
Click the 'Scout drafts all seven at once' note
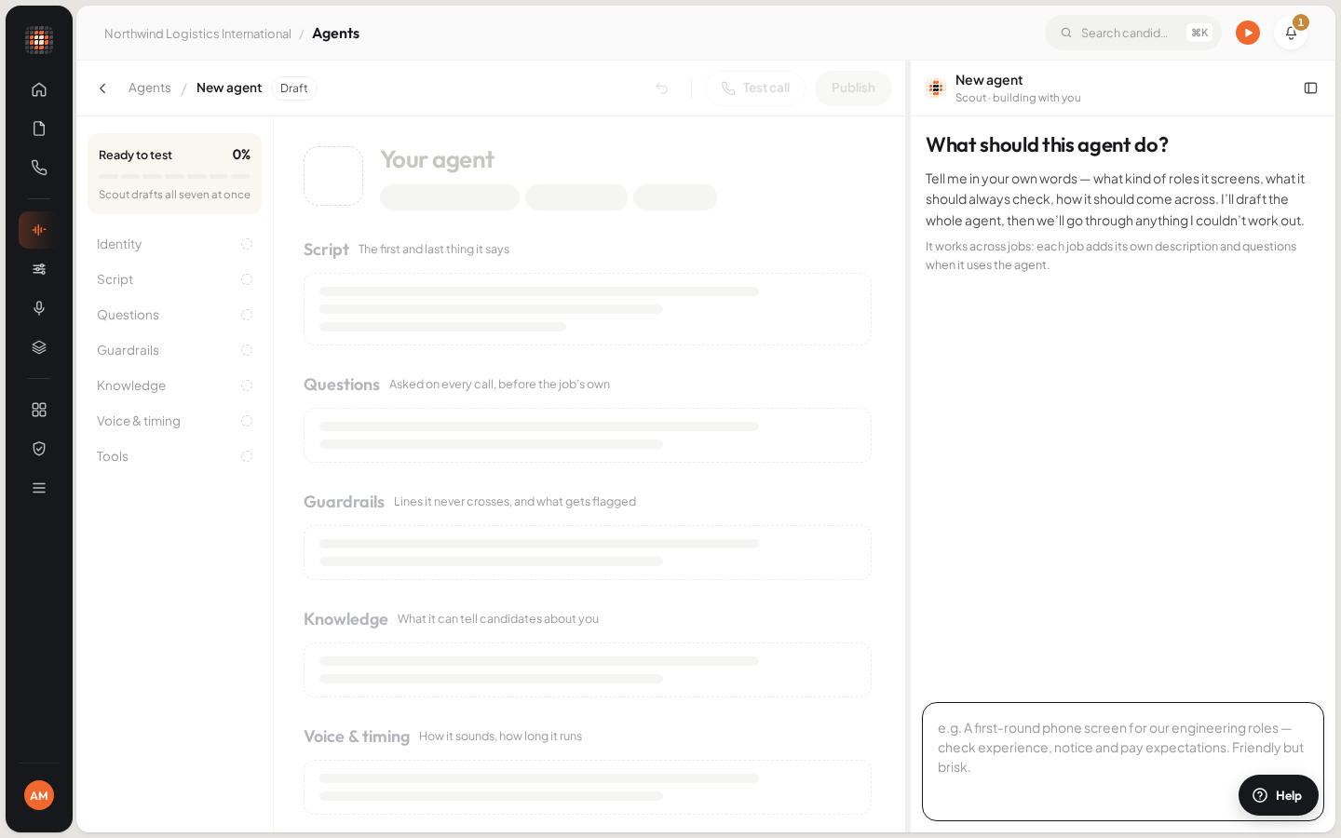point(174,195)
